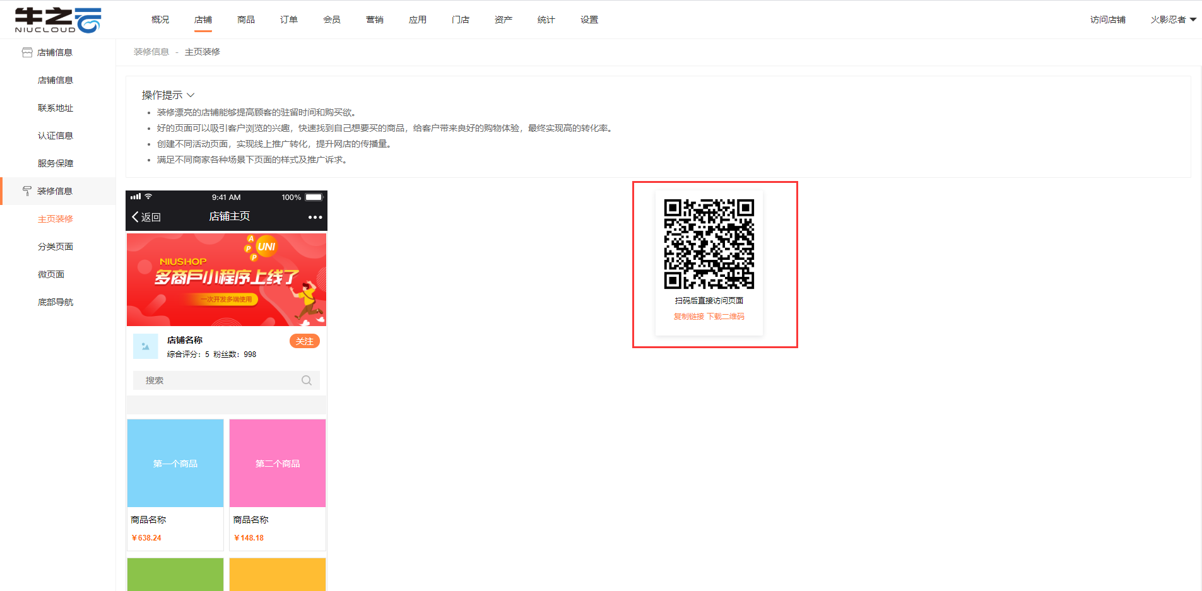The width and height of the screenshot is (1202, 591).
Task: Click the paint roller icon beside 装修信息
Action: tap(27, 191)
